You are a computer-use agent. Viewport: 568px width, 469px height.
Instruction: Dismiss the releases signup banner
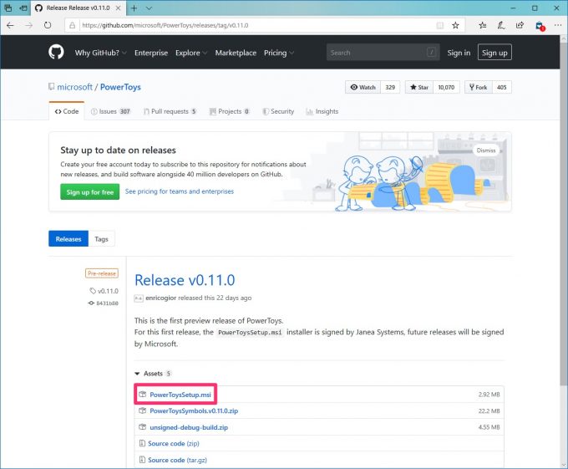486,150
